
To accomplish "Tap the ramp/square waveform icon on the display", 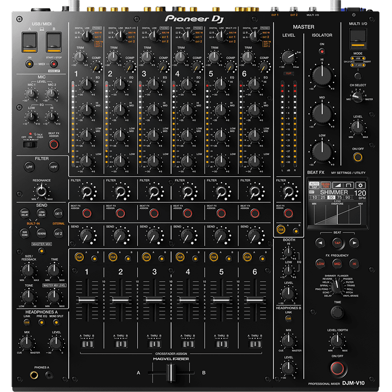I will coord(343,185).
